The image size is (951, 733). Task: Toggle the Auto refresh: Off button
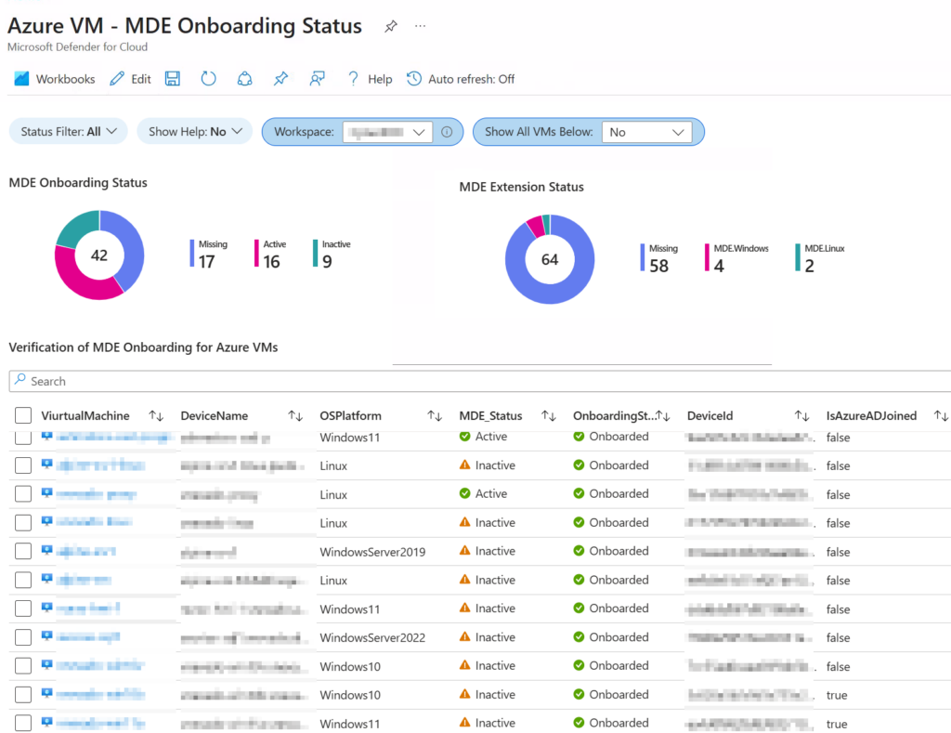461,79
